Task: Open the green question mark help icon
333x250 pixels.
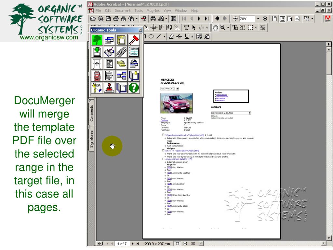Action: click(x=134, y=87)
